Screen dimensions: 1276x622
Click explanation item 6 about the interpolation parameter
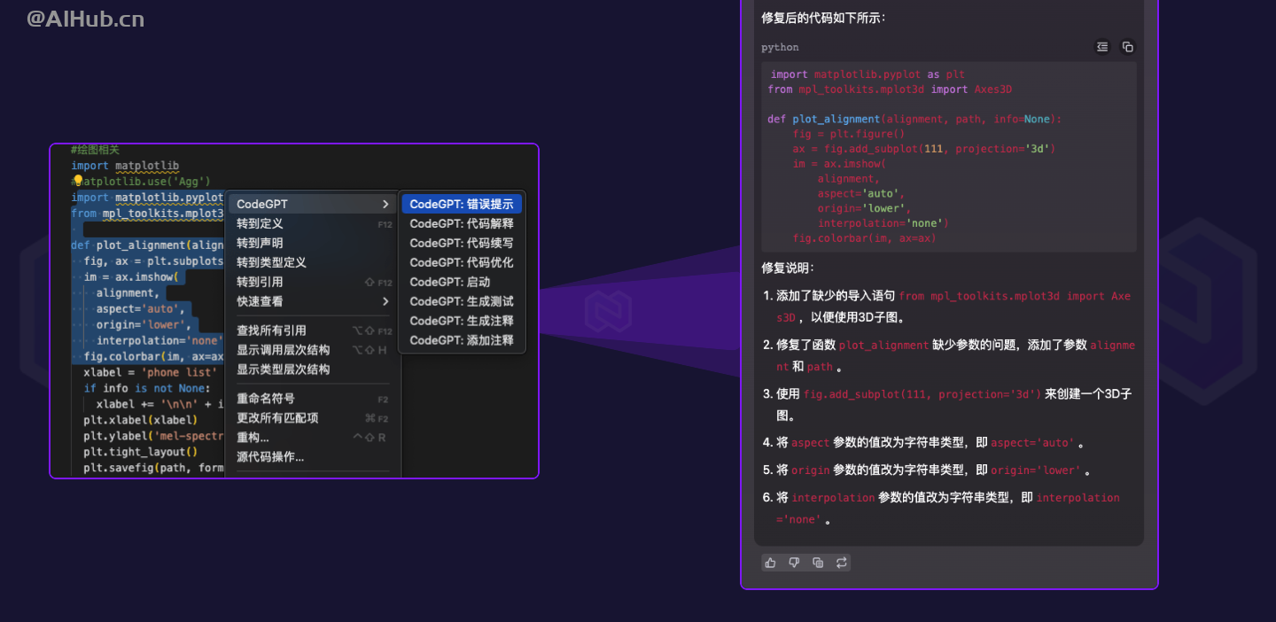click(942, 508)
